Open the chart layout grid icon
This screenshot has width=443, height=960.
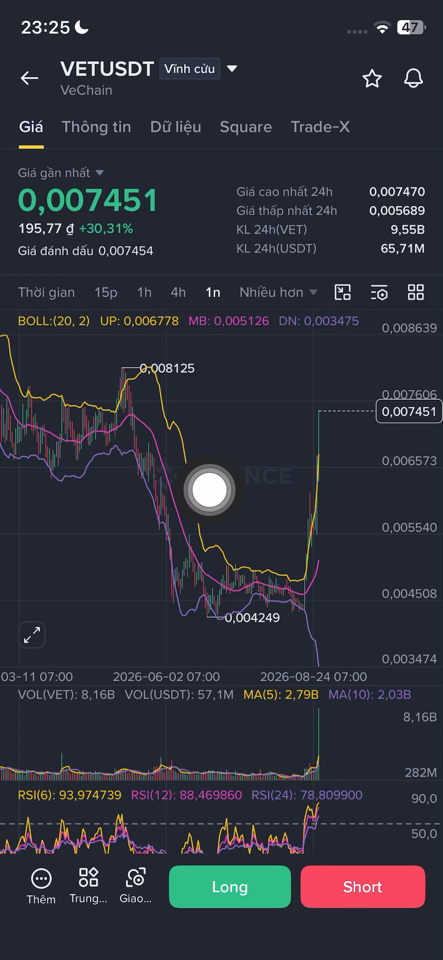point(416,292)
